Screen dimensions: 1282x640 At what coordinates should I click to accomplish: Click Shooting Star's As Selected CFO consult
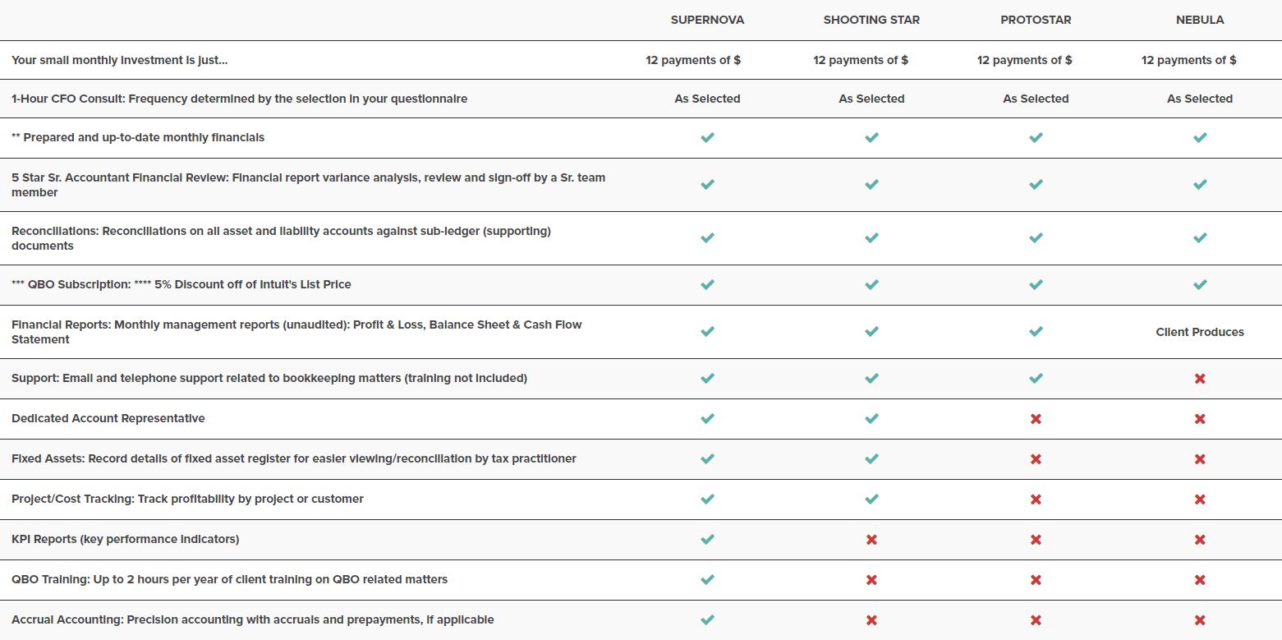coord(871,99)
